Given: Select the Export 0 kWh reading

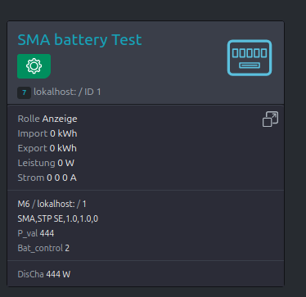Looking at the screenshot, I should (47, 148).
